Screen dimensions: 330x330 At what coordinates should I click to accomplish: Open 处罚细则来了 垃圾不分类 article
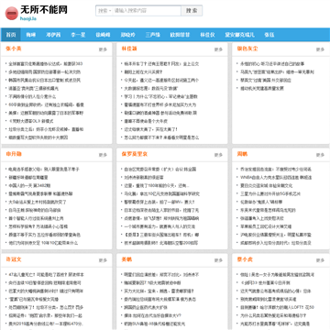click(x=46, y=308)
